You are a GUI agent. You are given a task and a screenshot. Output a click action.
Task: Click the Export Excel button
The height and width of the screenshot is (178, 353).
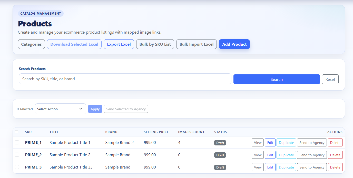[x=119, y=44]
